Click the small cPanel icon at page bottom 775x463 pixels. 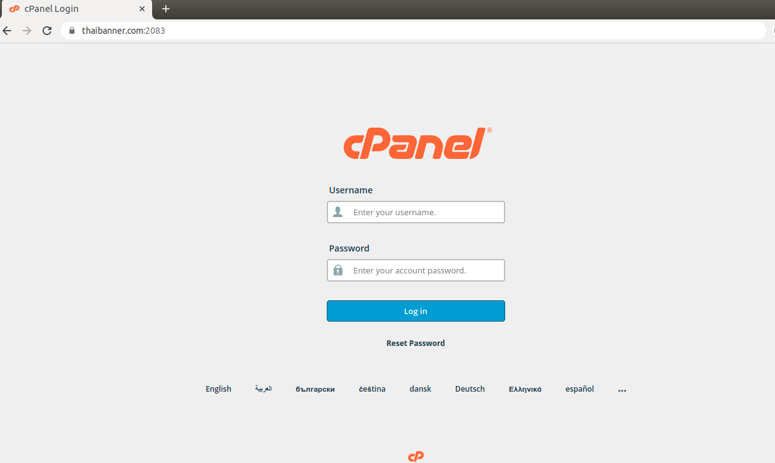[x=416, y=457]
